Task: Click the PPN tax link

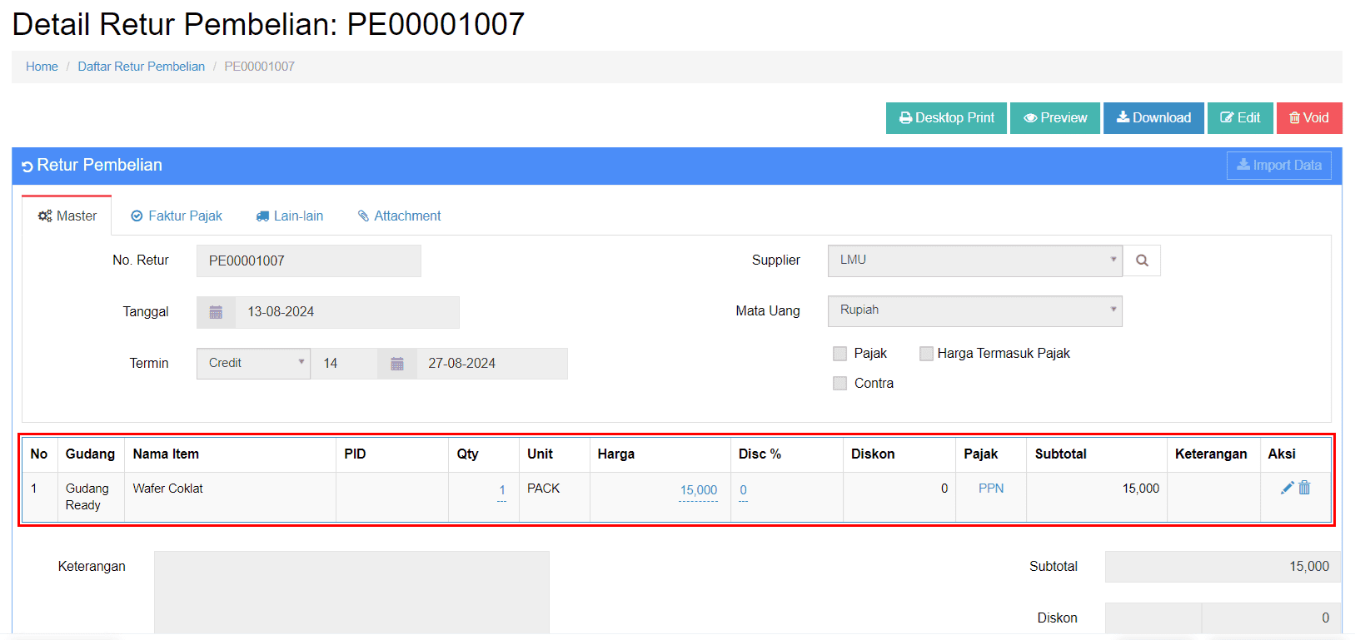Action: tap(991, 489)
